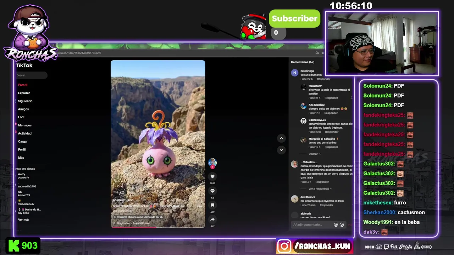This screenshot has width=454, height=255.
Task: Click the foxinator31 username in comments
Action: click(x=315, y=86)
